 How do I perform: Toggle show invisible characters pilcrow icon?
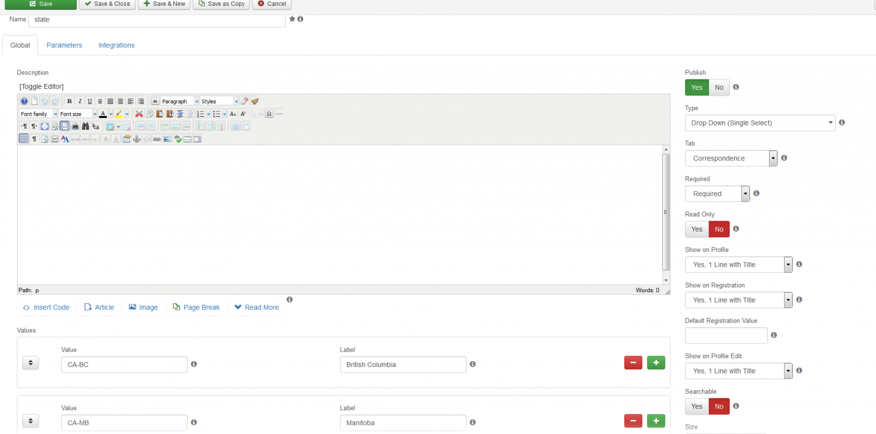click(x=34, y=139)
